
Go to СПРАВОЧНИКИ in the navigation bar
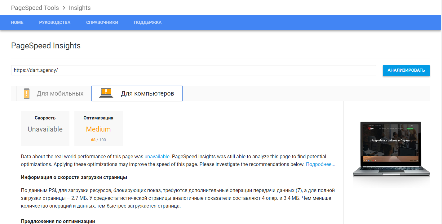tap(102, 22)
